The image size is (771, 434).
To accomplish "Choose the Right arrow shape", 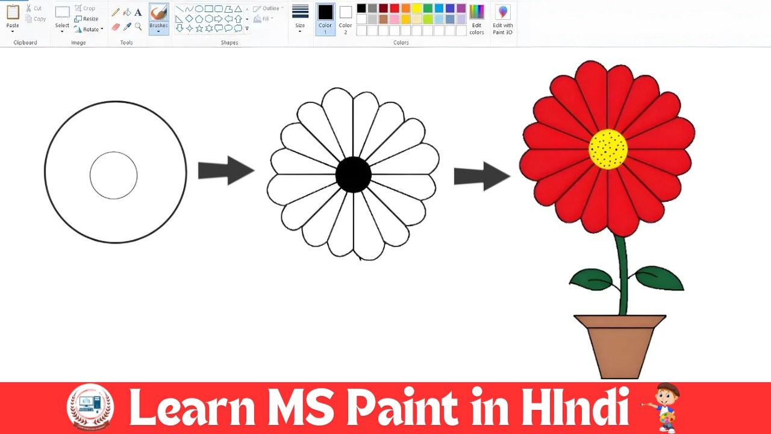I will tap(219, 19).
